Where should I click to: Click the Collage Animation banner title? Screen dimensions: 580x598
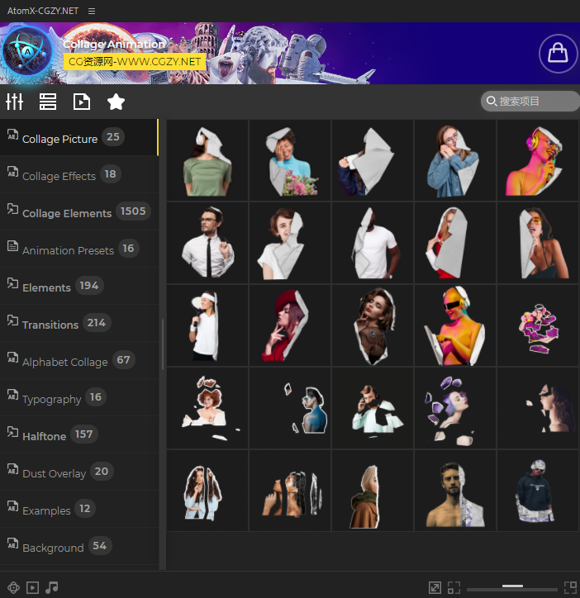point(114,45)
